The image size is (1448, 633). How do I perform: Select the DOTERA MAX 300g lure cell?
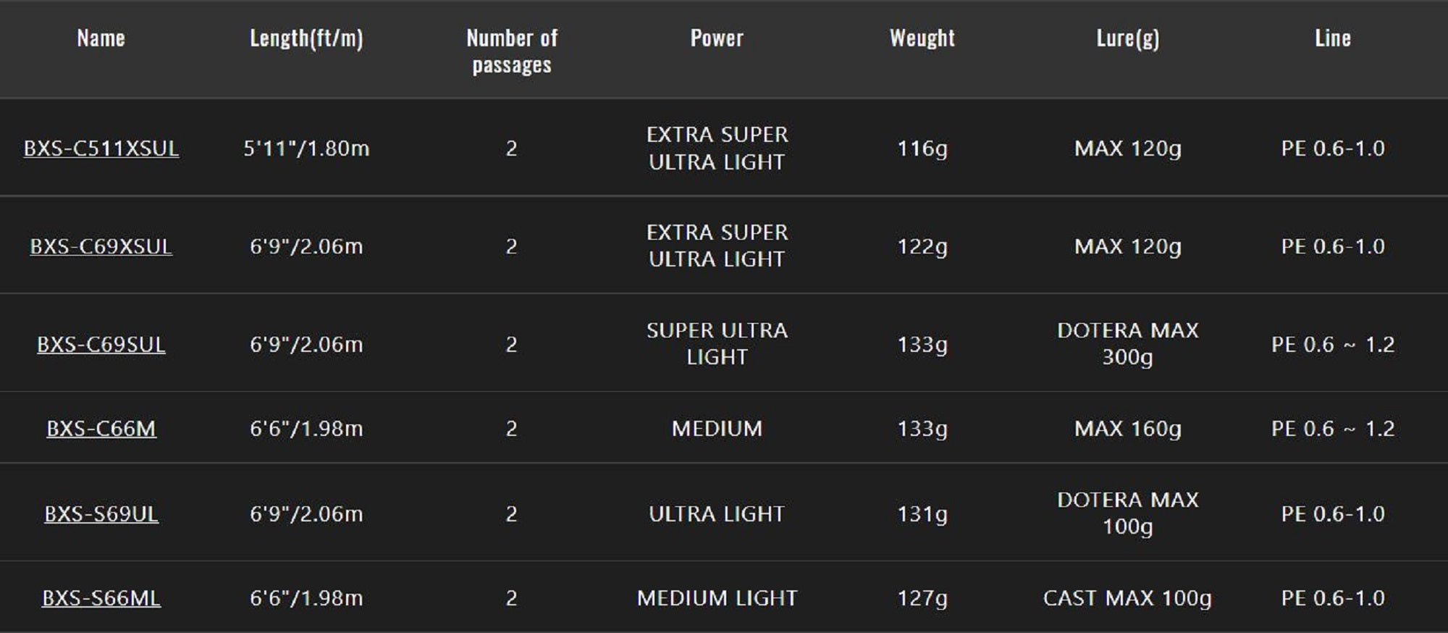pos(1127,343)
